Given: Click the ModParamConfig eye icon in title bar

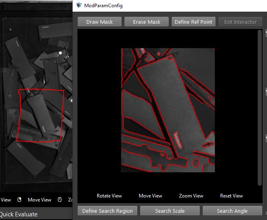Looking at the screenshot, I should point(79,5).
